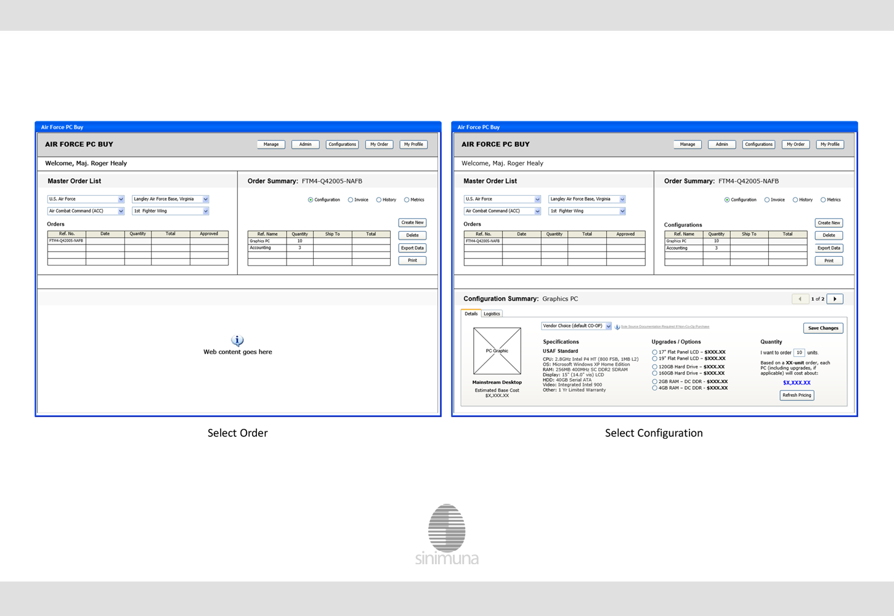Open My Order in the Select Order mockup

tap(379, 144)
